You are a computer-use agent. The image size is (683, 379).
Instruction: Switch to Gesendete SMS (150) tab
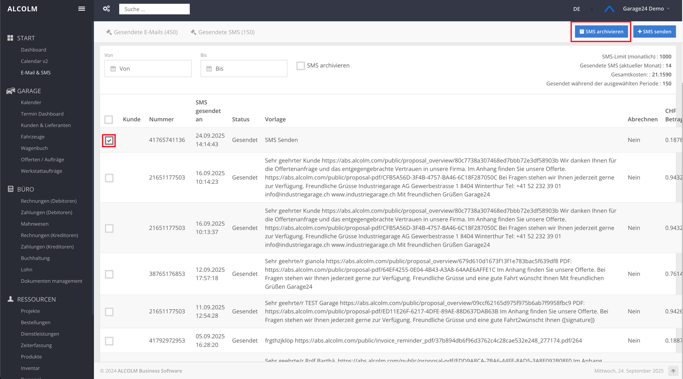pyautogui.click(x=222, y=32)
